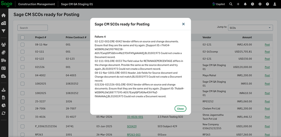Image resolution: width=281 pixels, height=137 pixels.
Task: Click the '2.3 Patch Testing SCO' cell
Action: [170, 117]
